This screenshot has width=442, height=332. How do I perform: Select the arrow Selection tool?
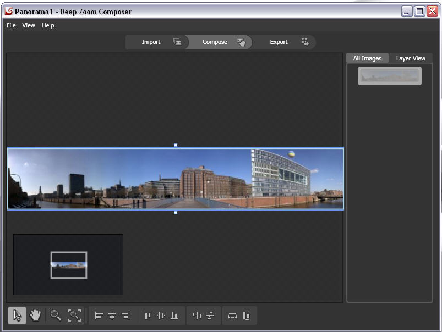pos(17,316)
